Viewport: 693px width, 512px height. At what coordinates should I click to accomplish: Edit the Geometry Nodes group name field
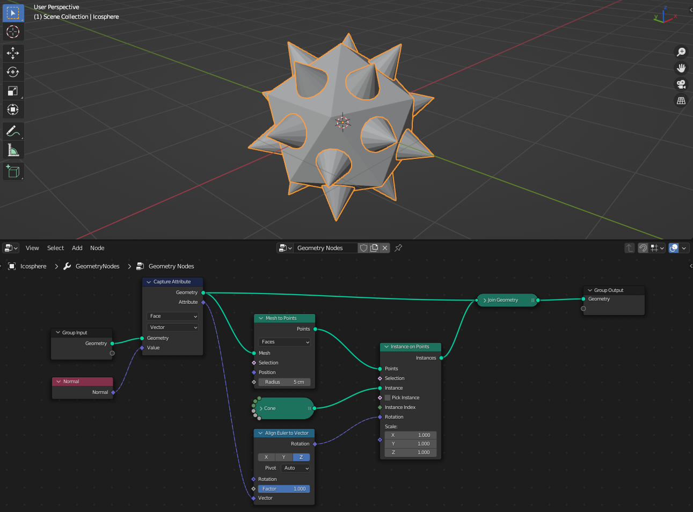tap(325, 248)
